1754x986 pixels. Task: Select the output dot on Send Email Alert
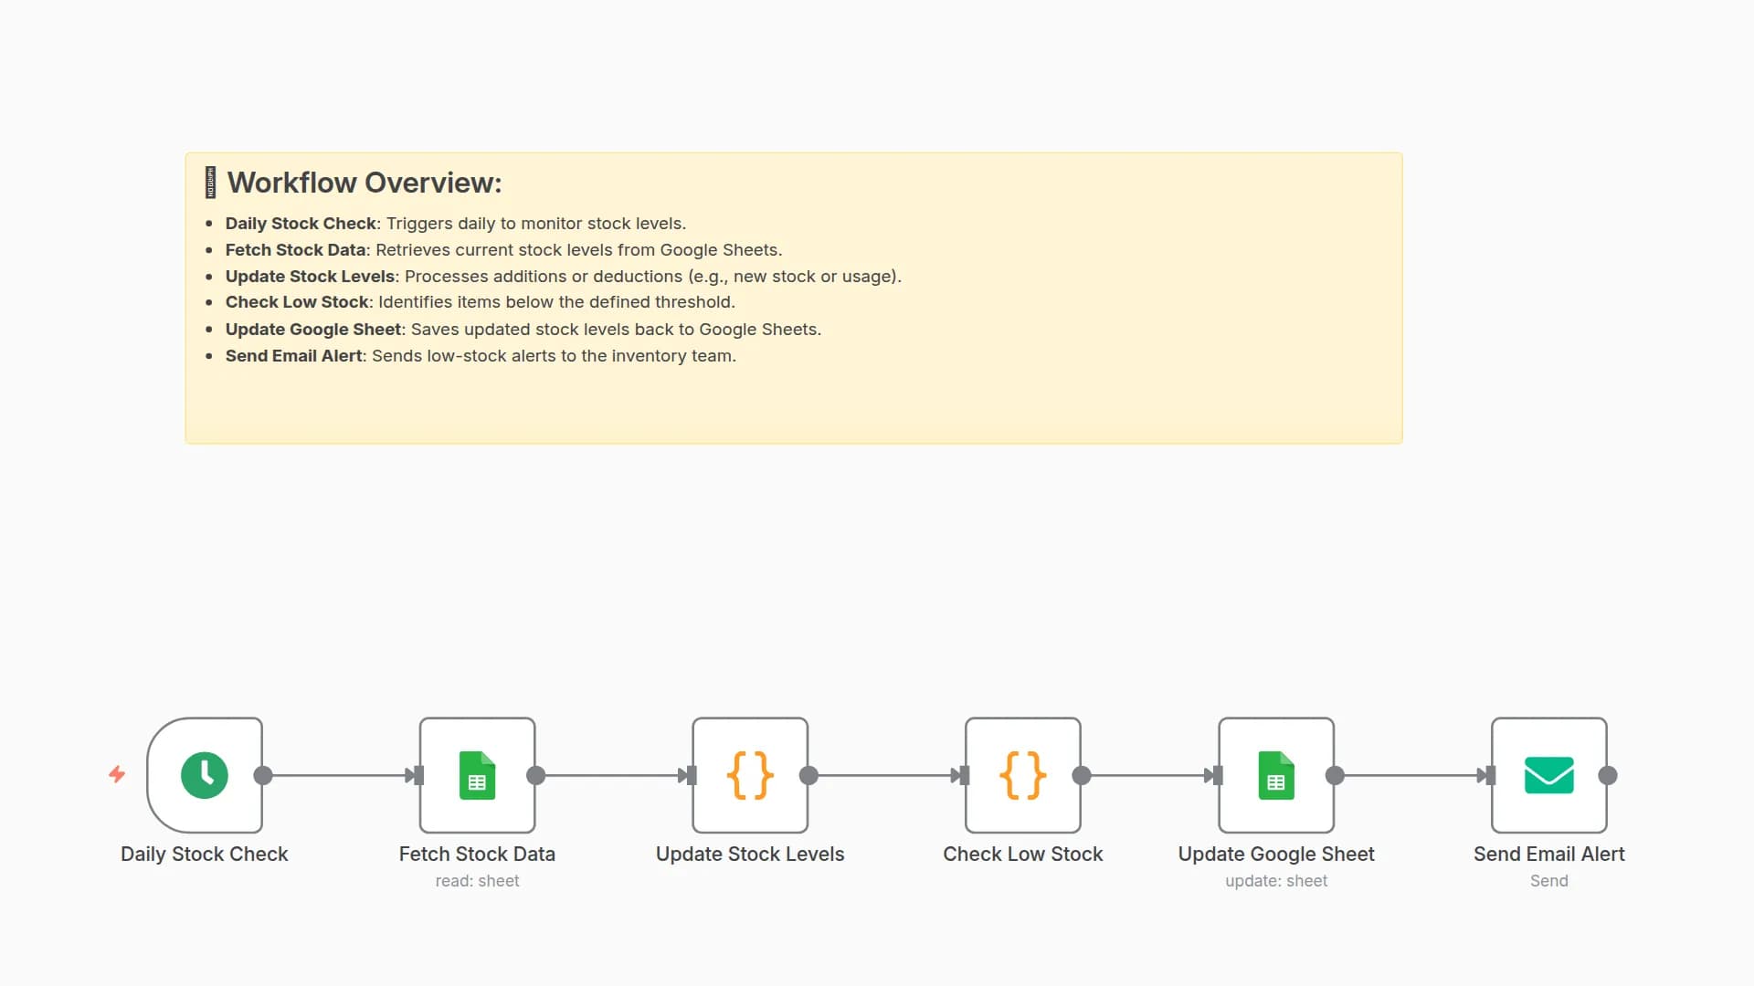tap(1608, 777)
